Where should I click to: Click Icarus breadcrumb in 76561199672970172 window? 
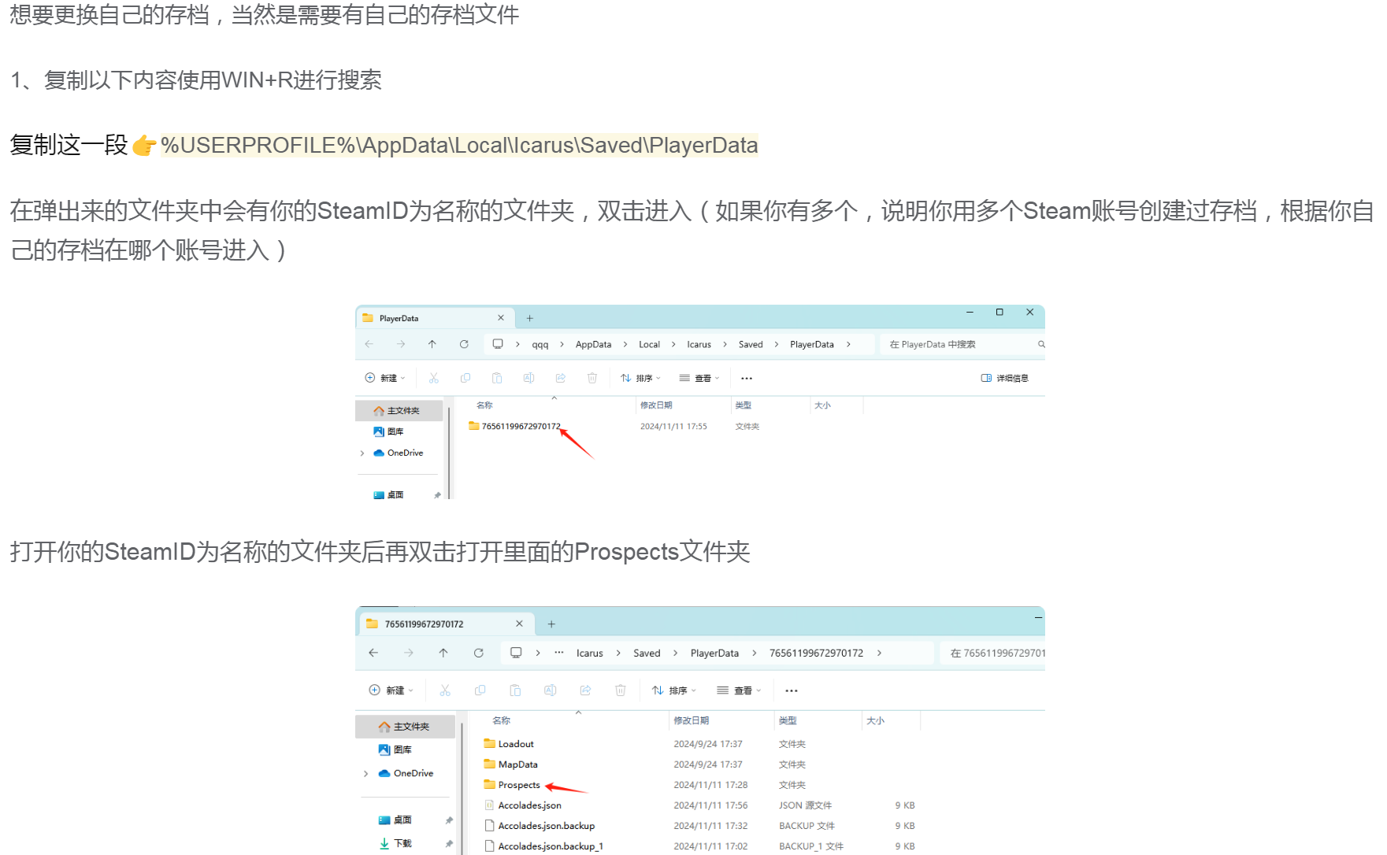[589, 653]
